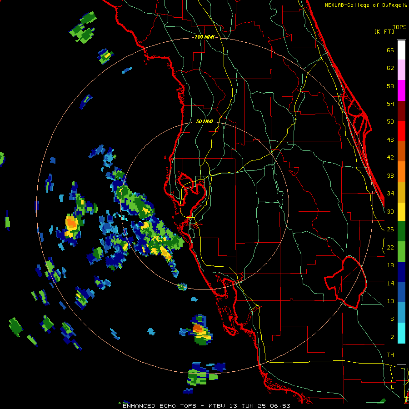Select the medium blue swatch beside 10
The height and width of the screenshot is (409, 409).
(x=401, y=292)
